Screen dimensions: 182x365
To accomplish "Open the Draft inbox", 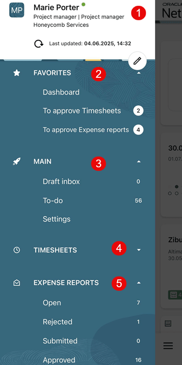I will 61,182.
